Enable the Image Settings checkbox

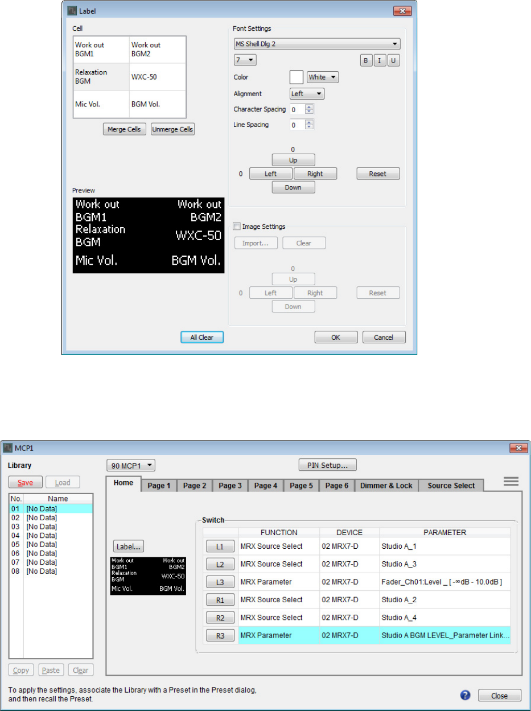pos(237,227)
